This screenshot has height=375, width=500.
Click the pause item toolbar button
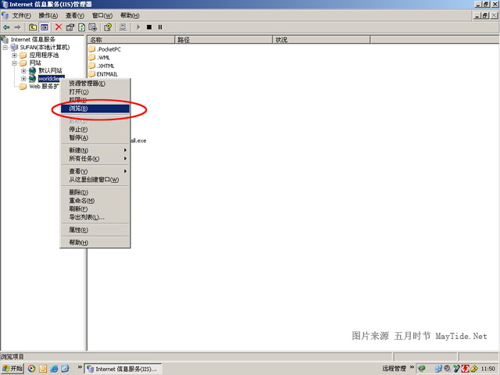[x=160, y=27]
